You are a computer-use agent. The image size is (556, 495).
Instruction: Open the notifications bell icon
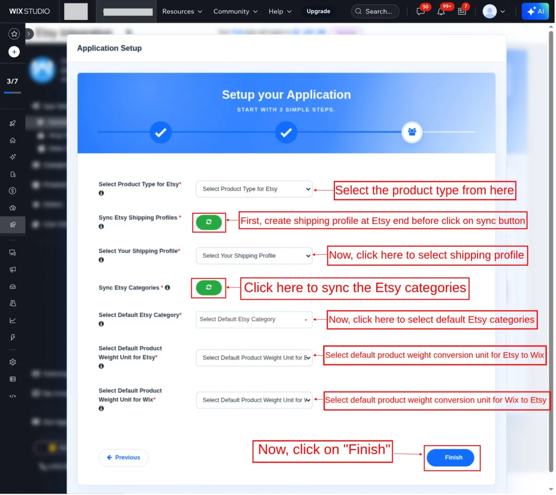click(441, 11)
